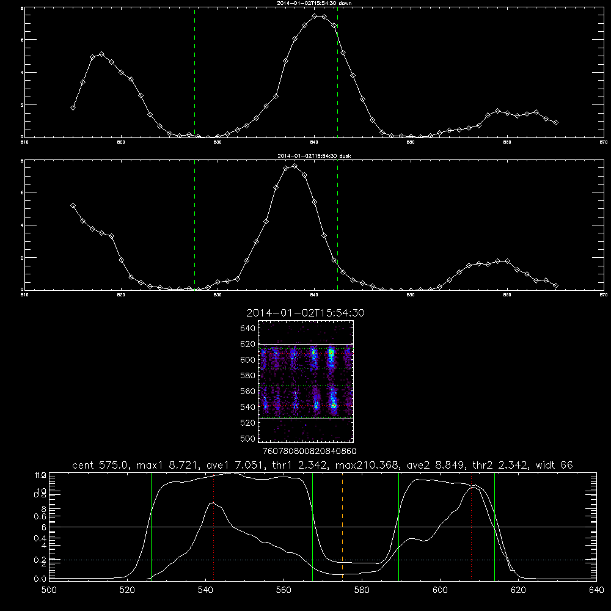611x611 pixels.
Task: Click y-axis label 640 beside spectral image
Action: pyautogui.click(x=247, y=329)
